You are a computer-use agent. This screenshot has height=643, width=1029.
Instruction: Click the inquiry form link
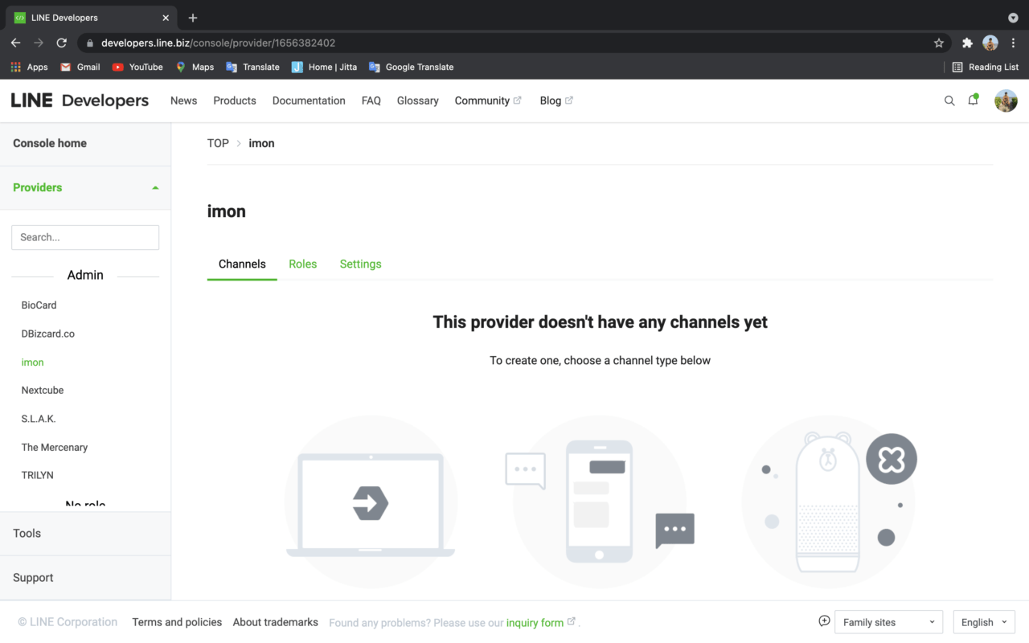click(x=535, y=622)
